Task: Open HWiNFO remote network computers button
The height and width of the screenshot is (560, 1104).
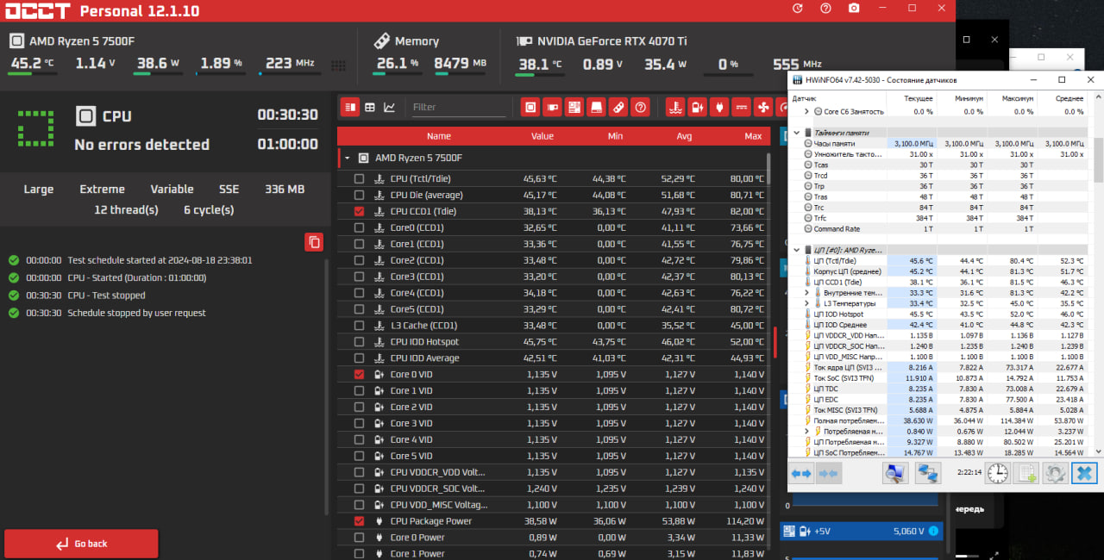Action: coord(928,473)
